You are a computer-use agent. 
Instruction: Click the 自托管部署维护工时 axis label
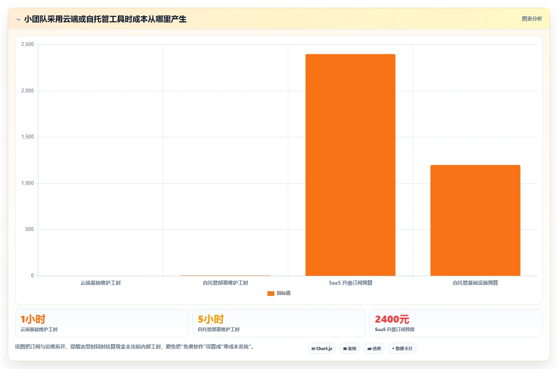(x=225, y=283)
